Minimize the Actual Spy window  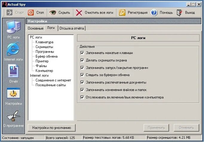pos(188,4)
